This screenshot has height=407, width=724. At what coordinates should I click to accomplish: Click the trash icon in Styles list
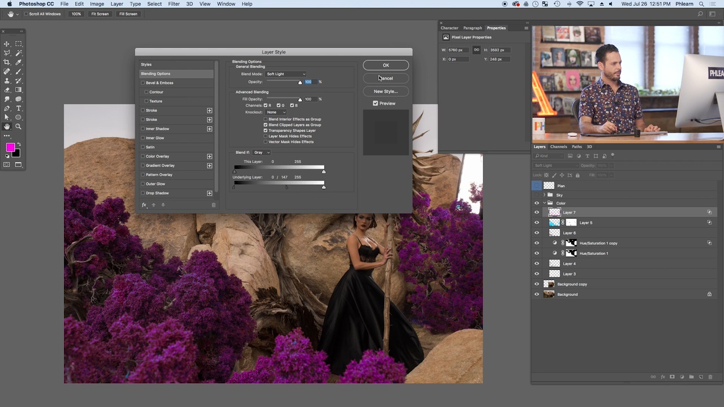click(213, 205)
